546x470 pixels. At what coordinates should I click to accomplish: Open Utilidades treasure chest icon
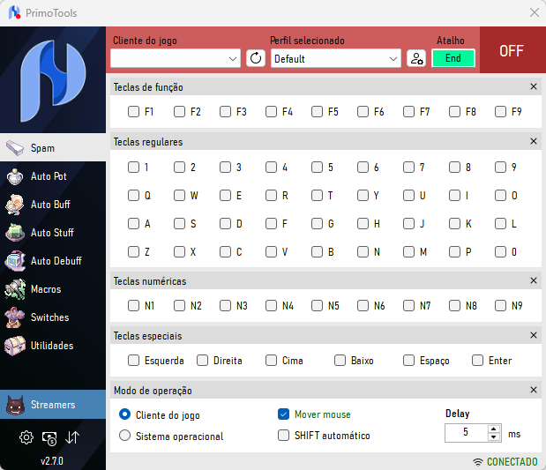(15, 346)
